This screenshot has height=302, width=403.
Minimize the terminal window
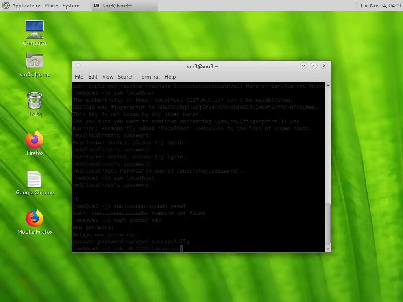coord(303,66)
